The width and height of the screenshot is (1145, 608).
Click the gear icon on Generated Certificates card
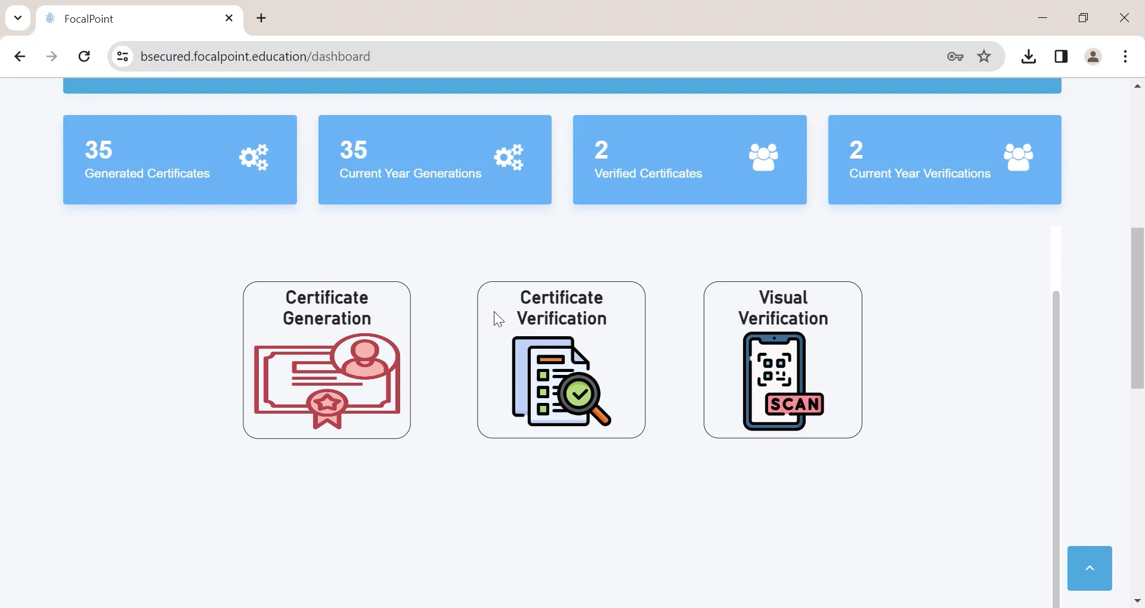coord(253,157)
